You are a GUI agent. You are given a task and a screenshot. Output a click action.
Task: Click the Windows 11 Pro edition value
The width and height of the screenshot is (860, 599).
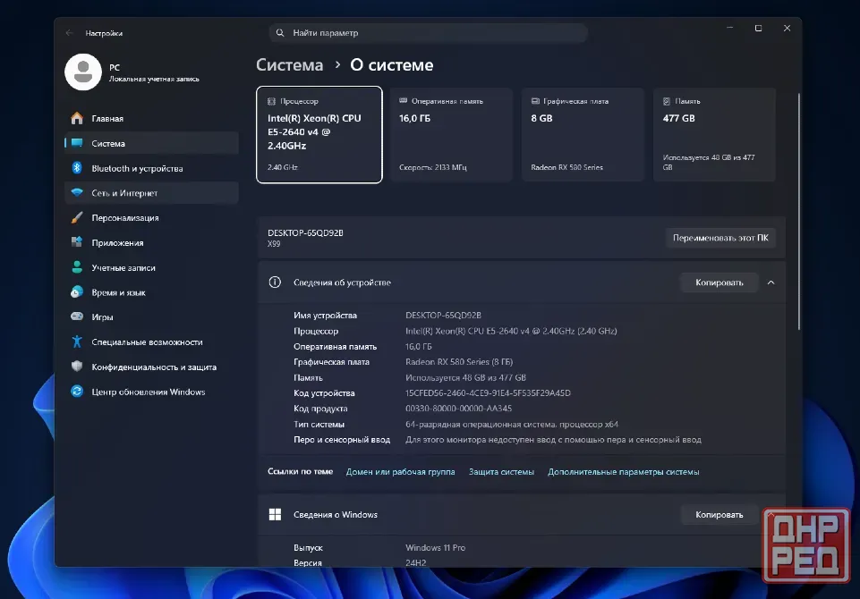click(435, 547)
